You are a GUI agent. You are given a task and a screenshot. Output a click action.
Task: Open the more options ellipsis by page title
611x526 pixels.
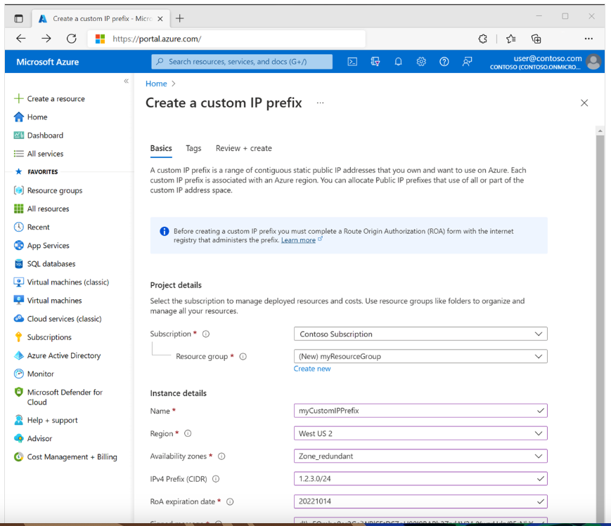point(320,103)
